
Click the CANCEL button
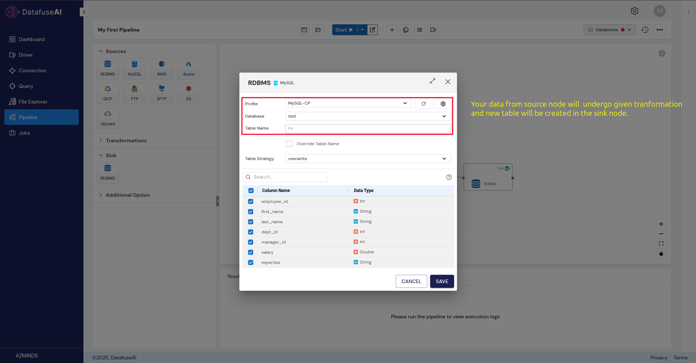click(411, 281)
